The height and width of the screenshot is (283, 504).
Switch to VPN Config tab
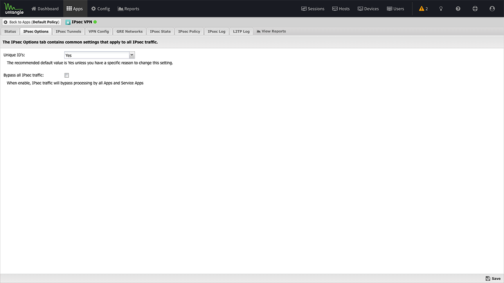click(x=99, y=32)
